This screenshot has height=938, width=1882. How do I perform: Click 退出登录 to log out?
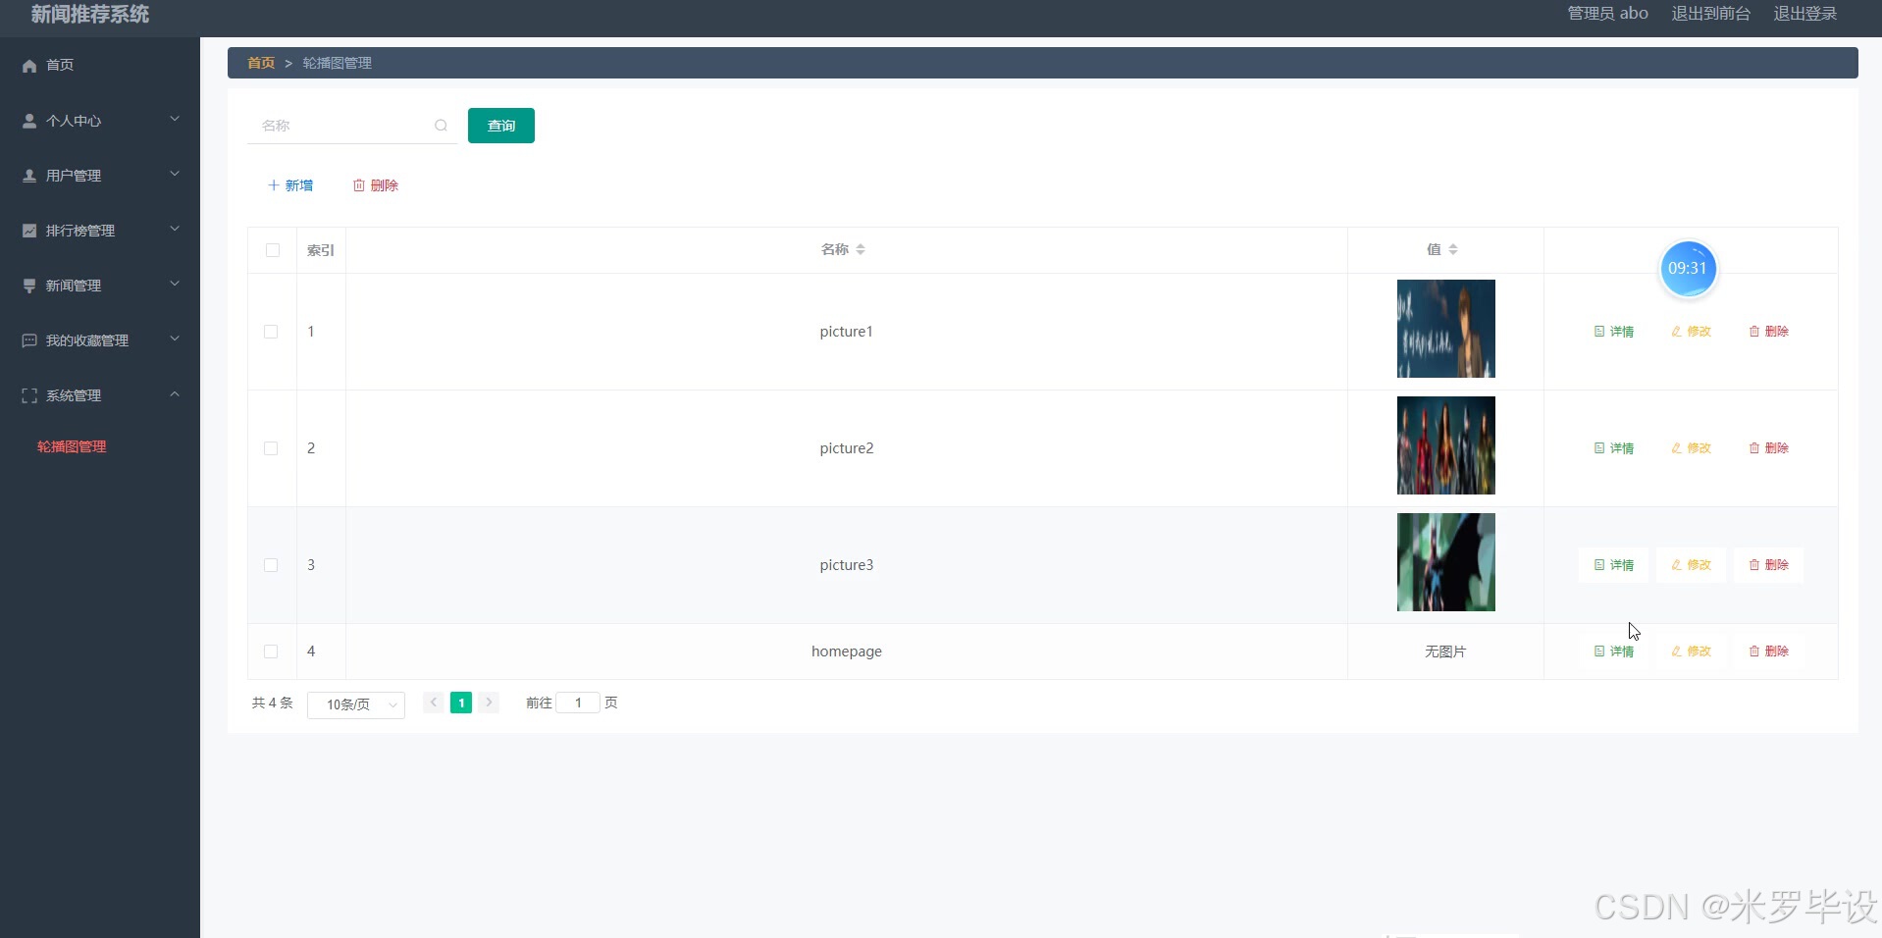(x=1805, y=14)
